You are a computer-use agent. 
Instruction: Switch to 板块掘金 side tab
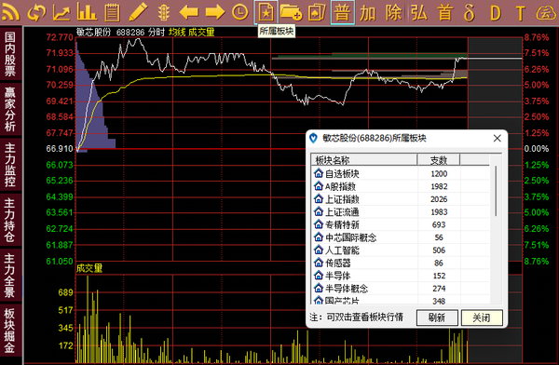click(x=10, y=331)
